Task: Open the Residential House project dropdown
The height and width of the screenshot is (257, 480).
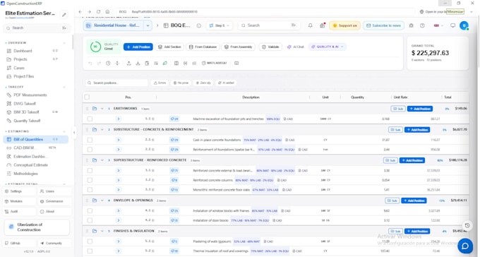Action: pos(148,25)
